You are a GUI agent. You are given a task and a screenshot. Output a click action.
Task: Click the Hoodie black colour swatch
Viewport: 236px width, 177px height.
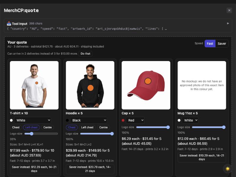(67, 120)
